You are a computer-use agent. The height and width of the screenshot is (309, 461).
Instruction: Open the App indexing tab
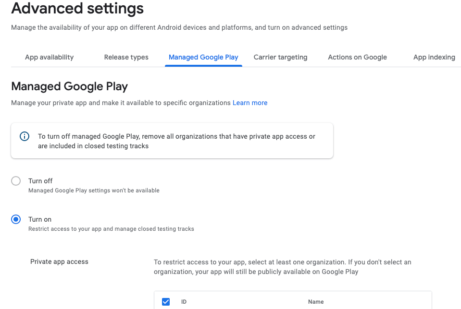coord(434,57)
